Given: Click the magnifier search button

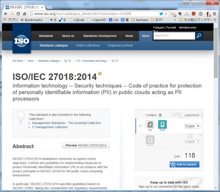Looking at the screenshot, I should 199,36.
